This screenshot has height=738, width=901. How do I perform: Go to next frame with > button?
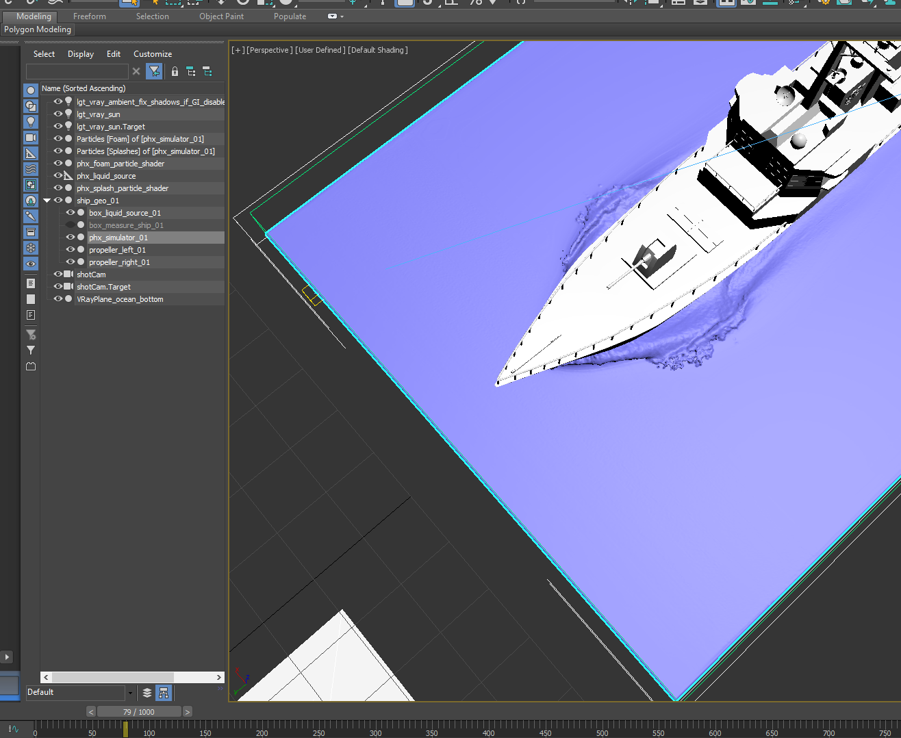188,712
